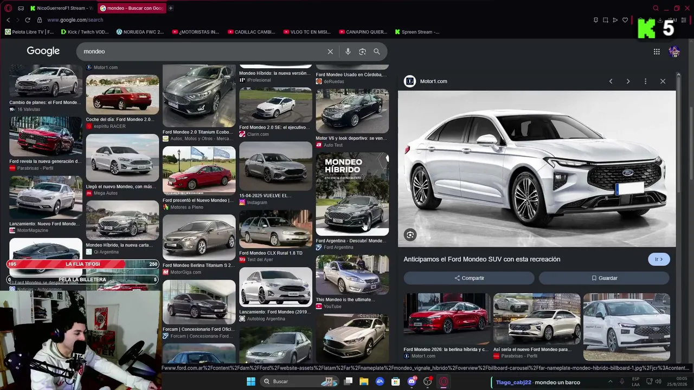Viewport: 694px width, 390px height.
Task: Open the EA app from taskbar
Action: pyautogui.click(x=380, y=381)
